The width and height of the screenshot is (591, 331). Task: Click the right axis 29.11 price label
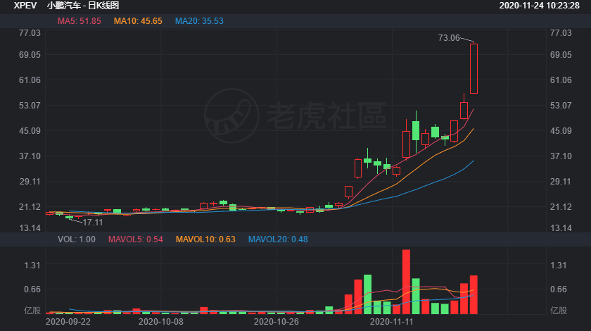[561, 182]
